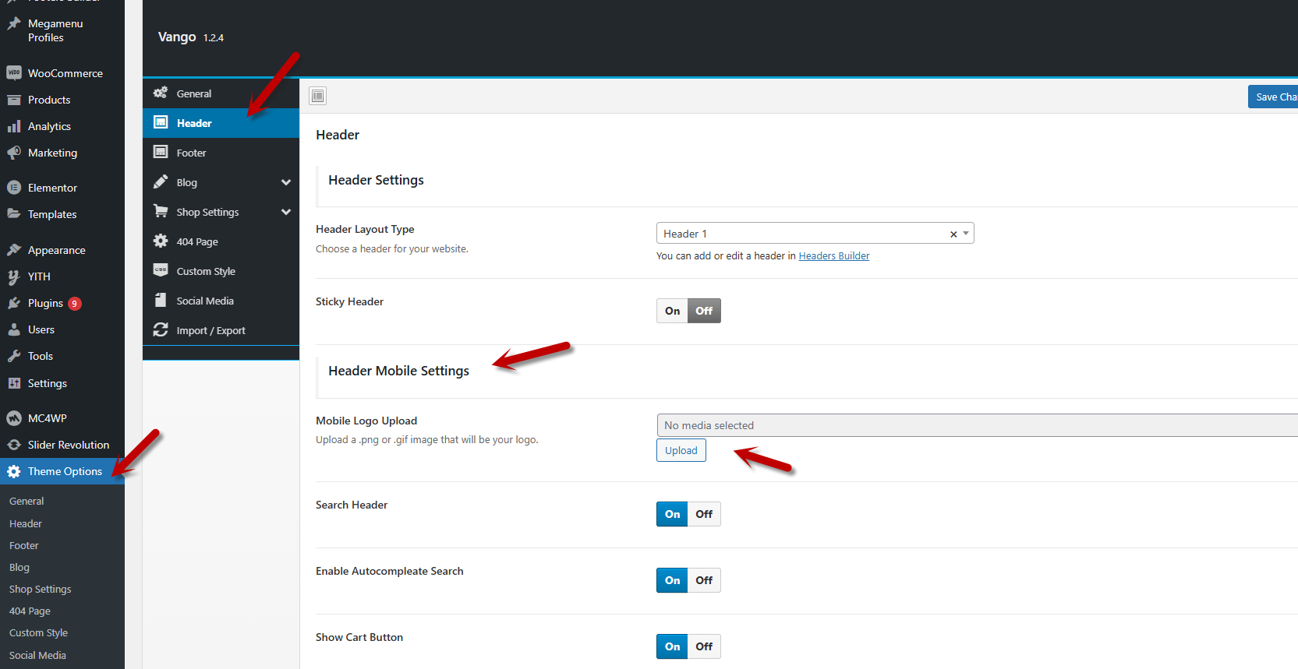Open the Headers Builder link
The height and width of the screenshot is (669, 1298).
coord(834,255)
